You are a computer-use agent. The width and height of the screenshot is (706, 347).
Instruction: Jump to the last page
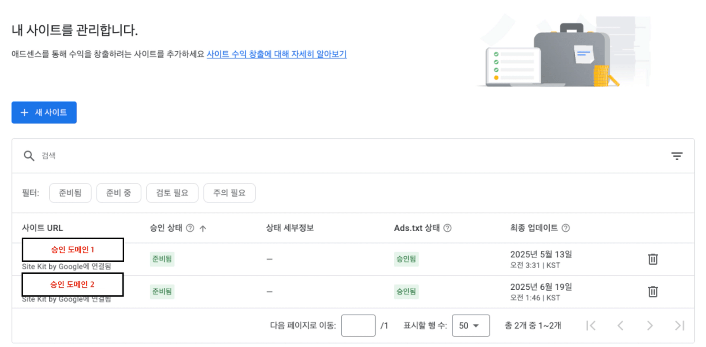[680, 325]
